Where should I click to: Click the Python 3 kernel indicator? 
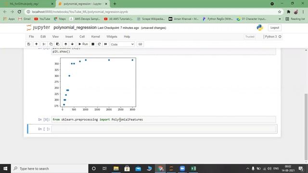(273, 37)
